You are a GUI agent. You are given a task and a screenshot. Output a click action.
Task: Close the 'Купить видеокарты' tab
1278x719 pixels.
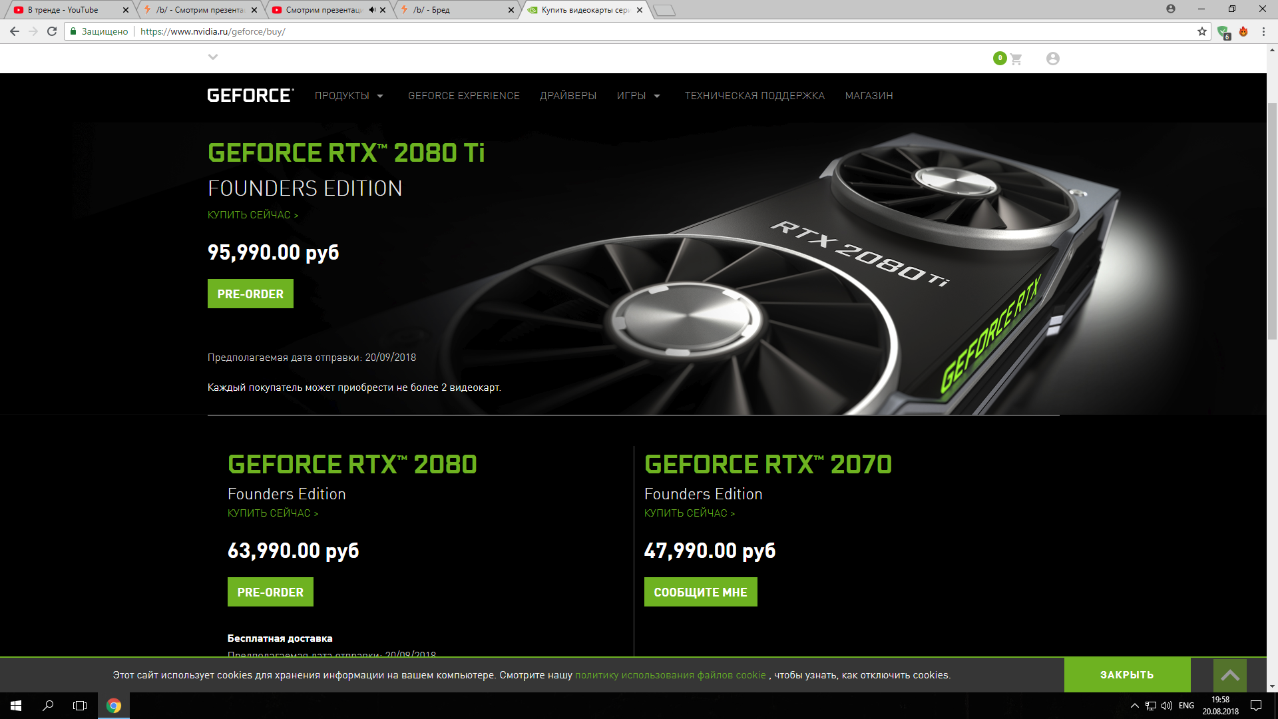point(640,10)
